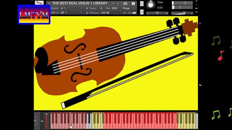Click the volume minus icon
232x130 pixels.
(x=173, y=13)
